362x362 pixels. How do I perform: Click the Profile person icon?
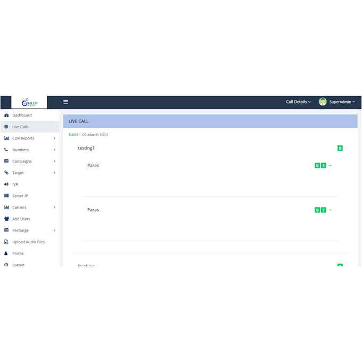point(6,253)
